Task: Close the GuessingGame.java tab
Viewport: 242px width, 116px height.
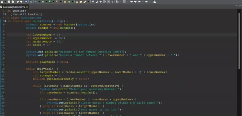Action: [27, 7]
